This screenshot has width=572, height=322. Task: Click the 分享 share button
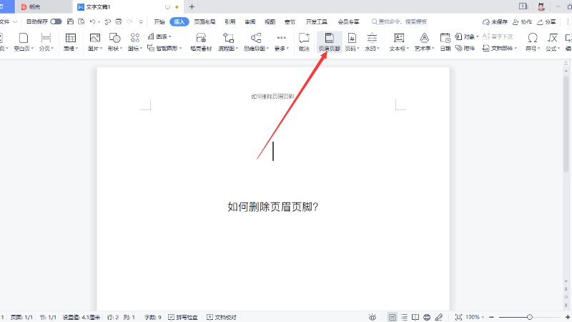click(x=546, y=22)
